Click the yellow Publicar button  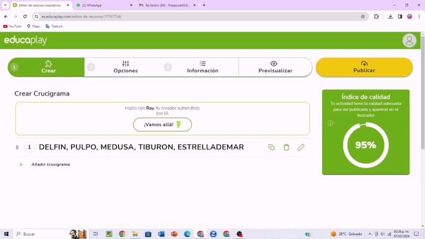point(364,67)
